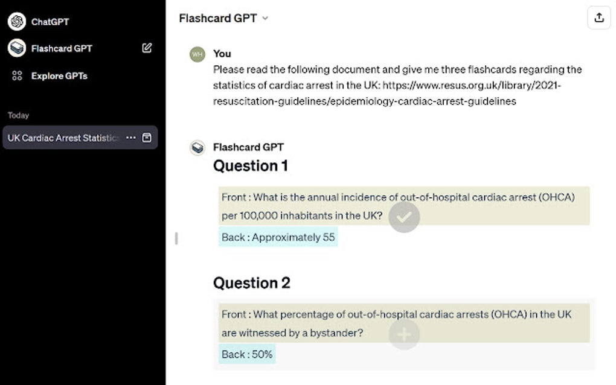Click the Flashcard GPT sidebar icon
The height and width of the screenshot is (385, 616).
(x=16, y=48)
